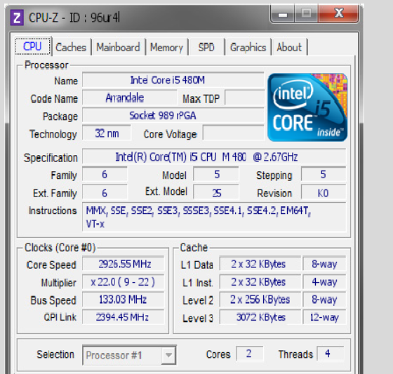Minimize the CPU-Z window
Viewport: 393px width, 374px height.
pos(283,15)
